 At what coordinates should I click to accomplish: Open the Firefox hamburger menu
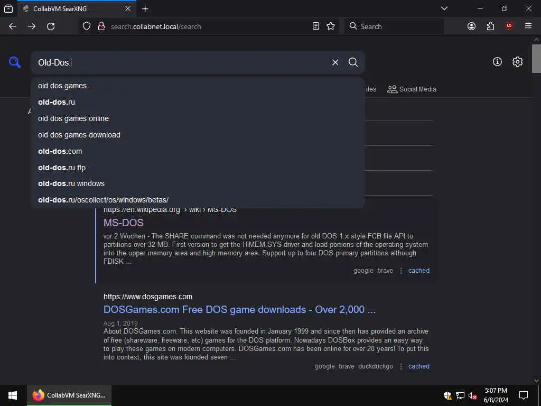click(x=528, y=26)
